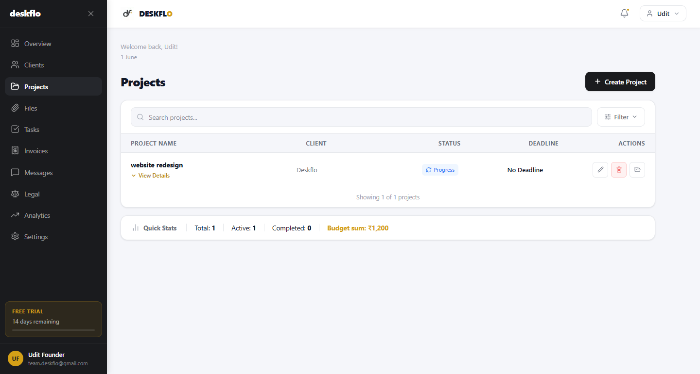Viewport: 700px width, 374px height.
Task: Click the website redesign project name
Action: tap(157, 165)
